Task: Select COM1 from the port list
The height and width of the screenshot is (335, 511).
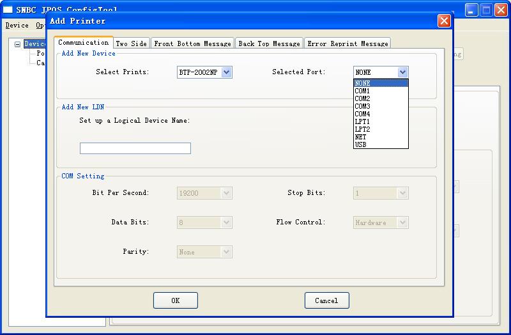Action: (x=381, y=91)
